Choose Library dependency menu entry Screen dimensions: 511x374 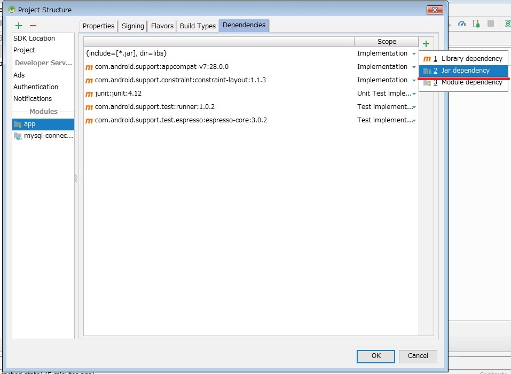(463, 59)
